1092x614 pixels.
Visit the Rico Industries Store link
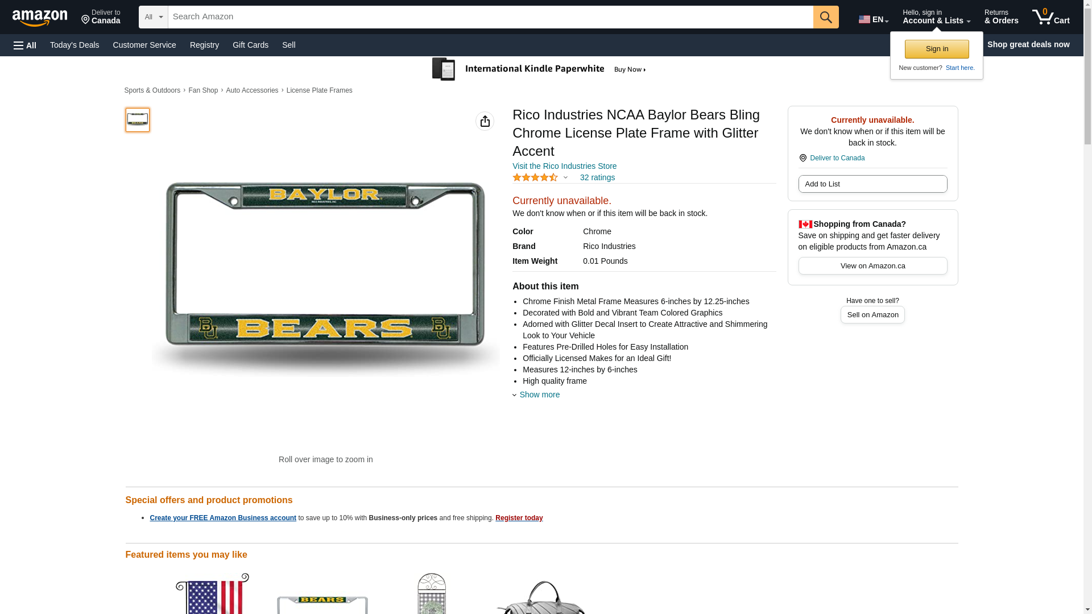click(x=564, y=166)
